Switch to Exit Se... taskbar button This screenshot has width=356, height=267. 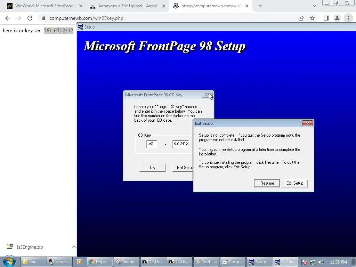click(x=285, y=262)
